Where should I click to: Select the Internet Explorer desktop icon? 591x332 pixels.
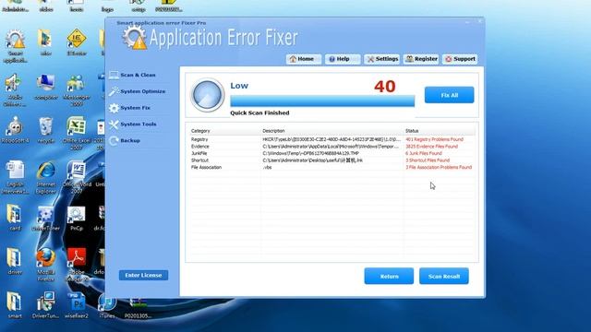point(45,178)
